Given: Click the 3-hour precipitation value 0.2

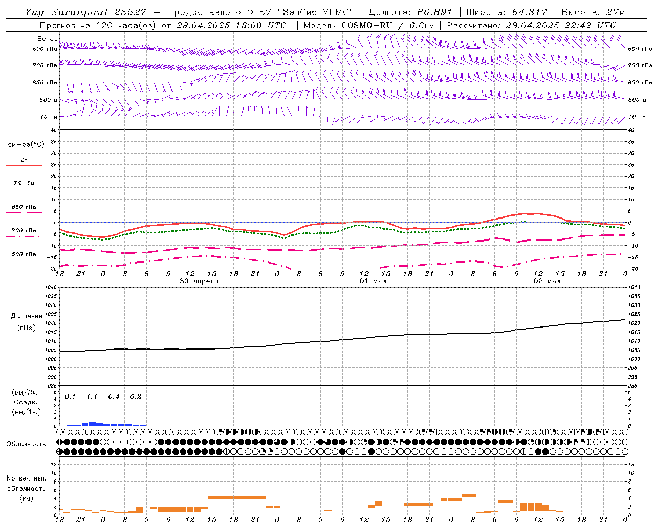Looking at the screenshot, I should point(136,396).
